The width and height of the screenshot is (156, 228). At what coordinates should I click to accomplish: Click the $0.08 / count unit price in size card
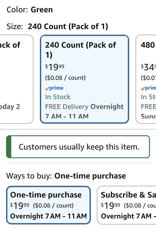[x=65, y=78]
